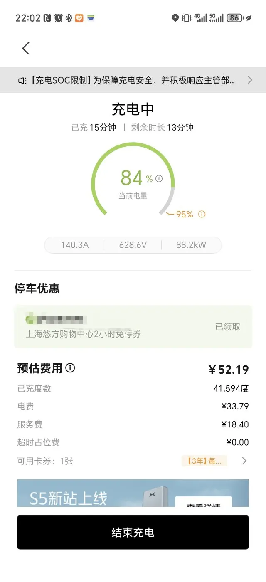Tap the back arrow icon
The image size is (266, 582).
click(x=26, y=49)
